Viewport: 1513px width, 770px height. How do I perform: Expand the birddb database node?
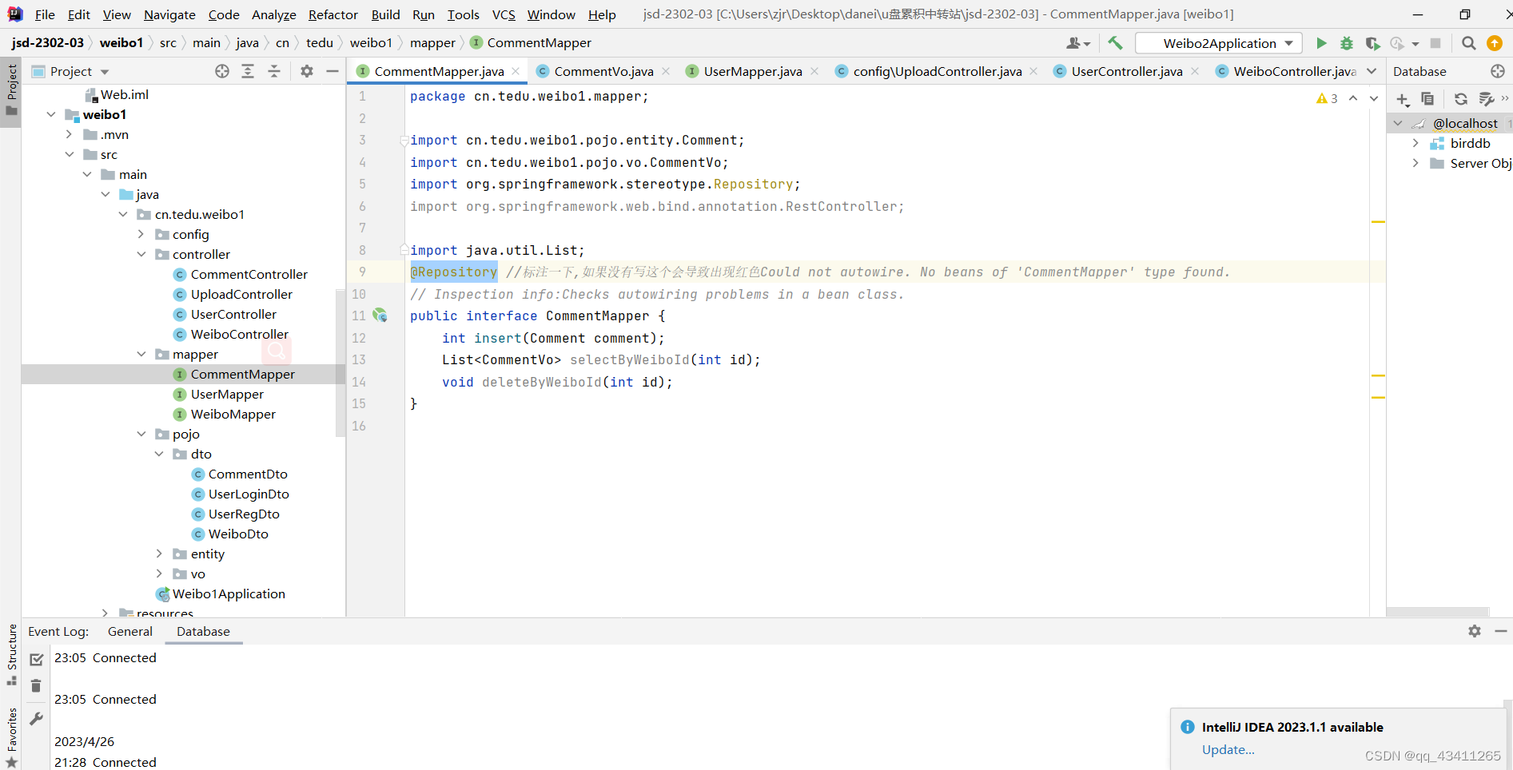(1416, 143)
